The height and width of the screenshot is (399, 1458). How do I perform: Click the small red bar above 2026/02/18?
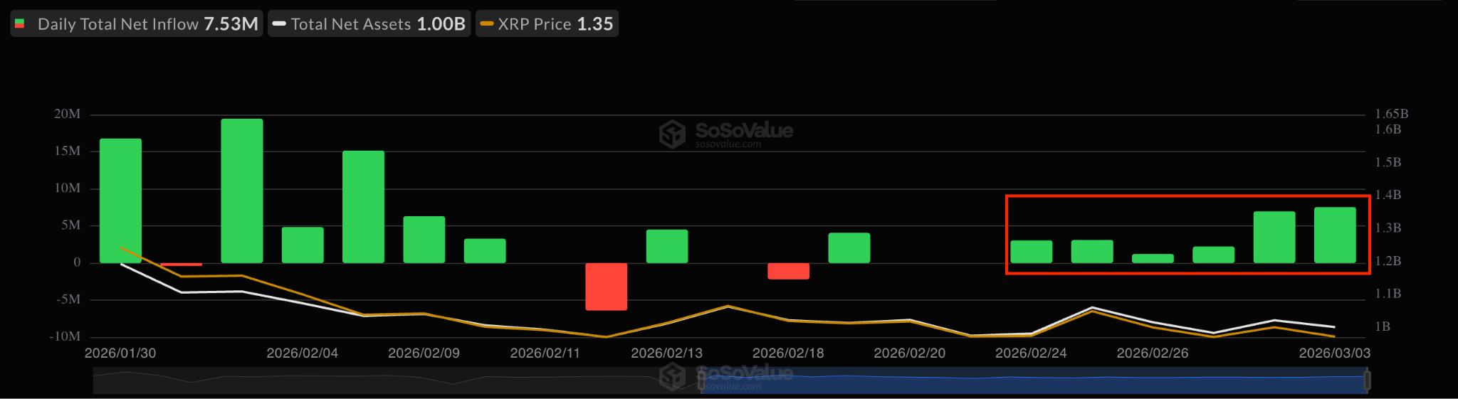pos(788,271)
